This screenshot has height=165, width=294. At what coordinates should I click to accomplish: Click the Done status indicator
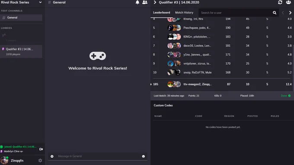coord(286,96)
